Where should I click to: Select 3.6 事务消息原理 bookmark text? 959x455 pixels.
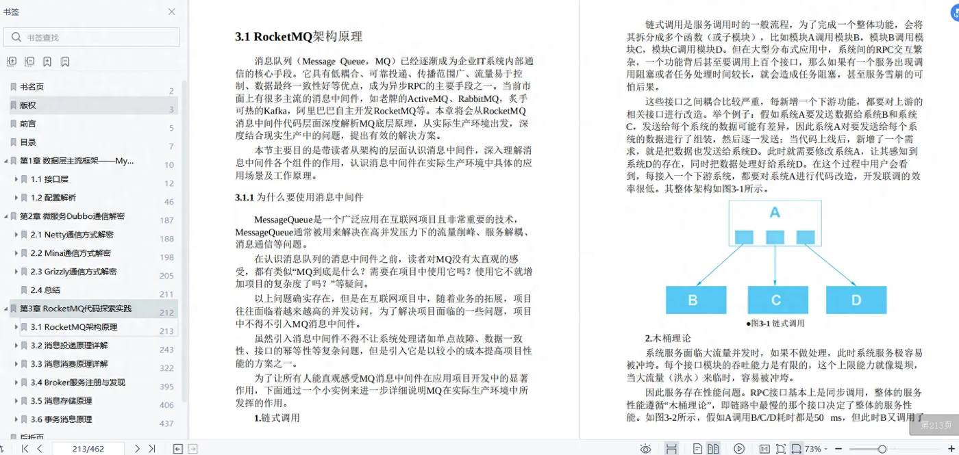pyautogui.click(x=61, y=419)
